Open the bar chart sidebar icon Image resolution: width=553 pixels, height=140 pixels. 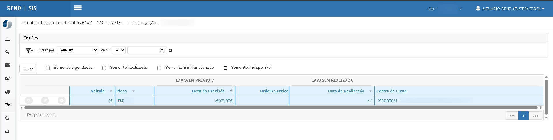7,39
